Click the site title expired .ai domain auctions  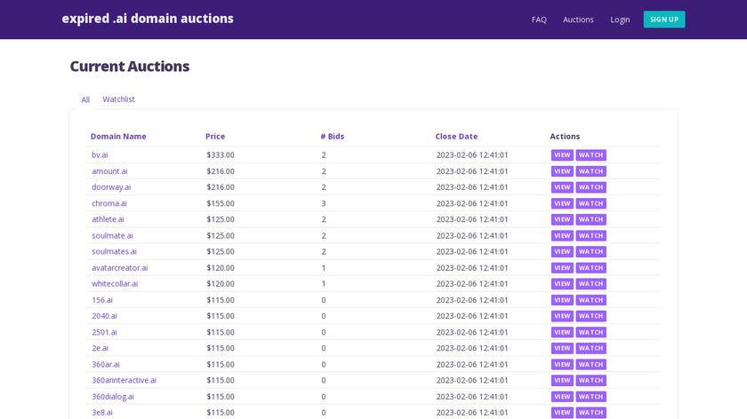click(x=148, y=19)
